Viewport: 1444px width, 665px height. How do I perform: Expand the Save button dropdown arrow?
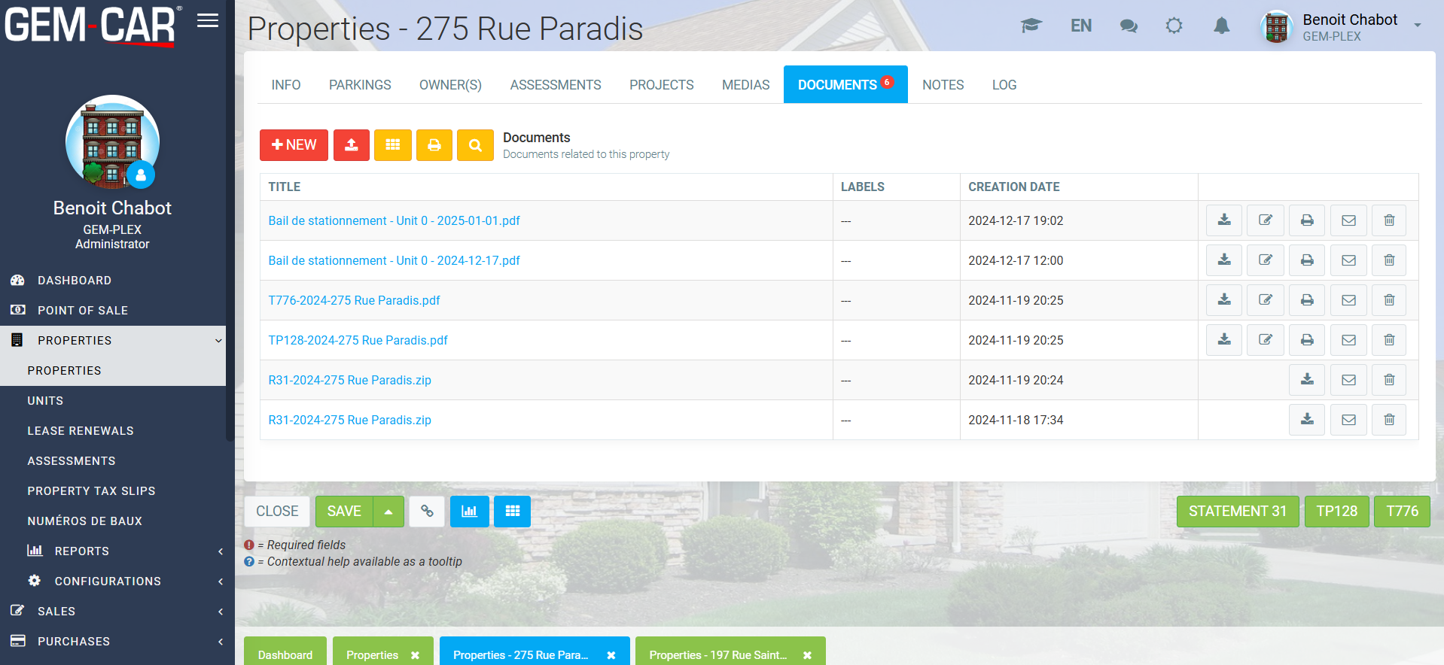point(388,512)
